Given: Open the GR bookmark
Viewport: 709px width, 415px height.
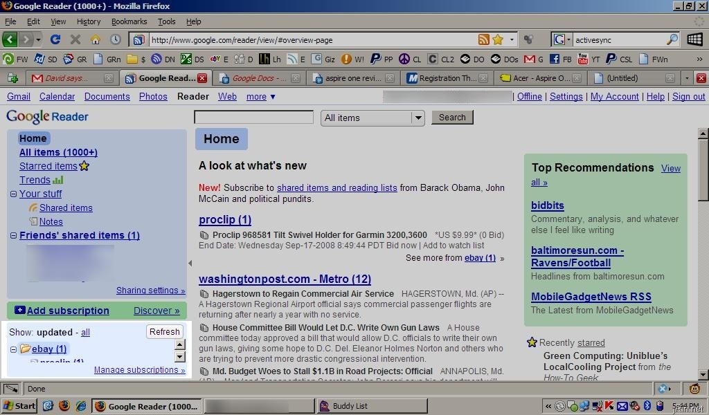Looking at the screenshot, I should pos(75,59).
